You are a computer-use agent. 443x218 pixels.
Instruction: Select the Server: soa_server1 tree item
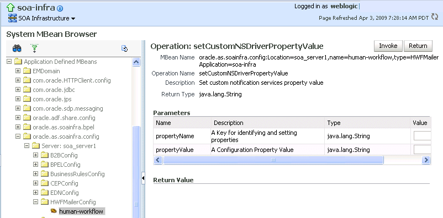tap(69, 146)
